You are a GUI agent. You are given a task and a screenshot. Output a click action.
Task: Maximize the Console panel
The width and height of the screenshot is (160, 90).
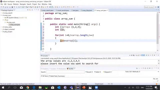[x=158, y=55]
